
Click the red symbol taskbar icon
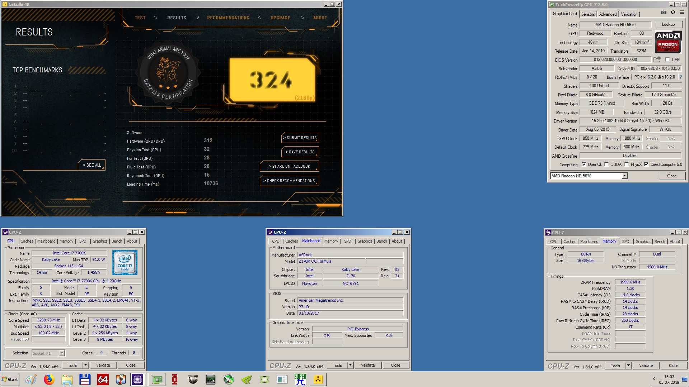[x=175, y=379]
